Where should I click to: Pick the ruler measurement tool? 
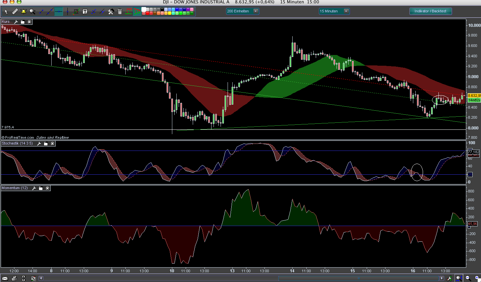(x=15, y=11)
